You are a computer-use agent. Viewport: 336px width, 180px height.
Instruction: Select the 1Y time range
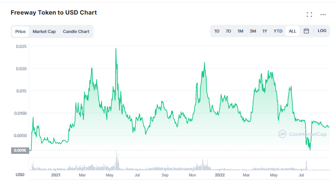[265, 31]
